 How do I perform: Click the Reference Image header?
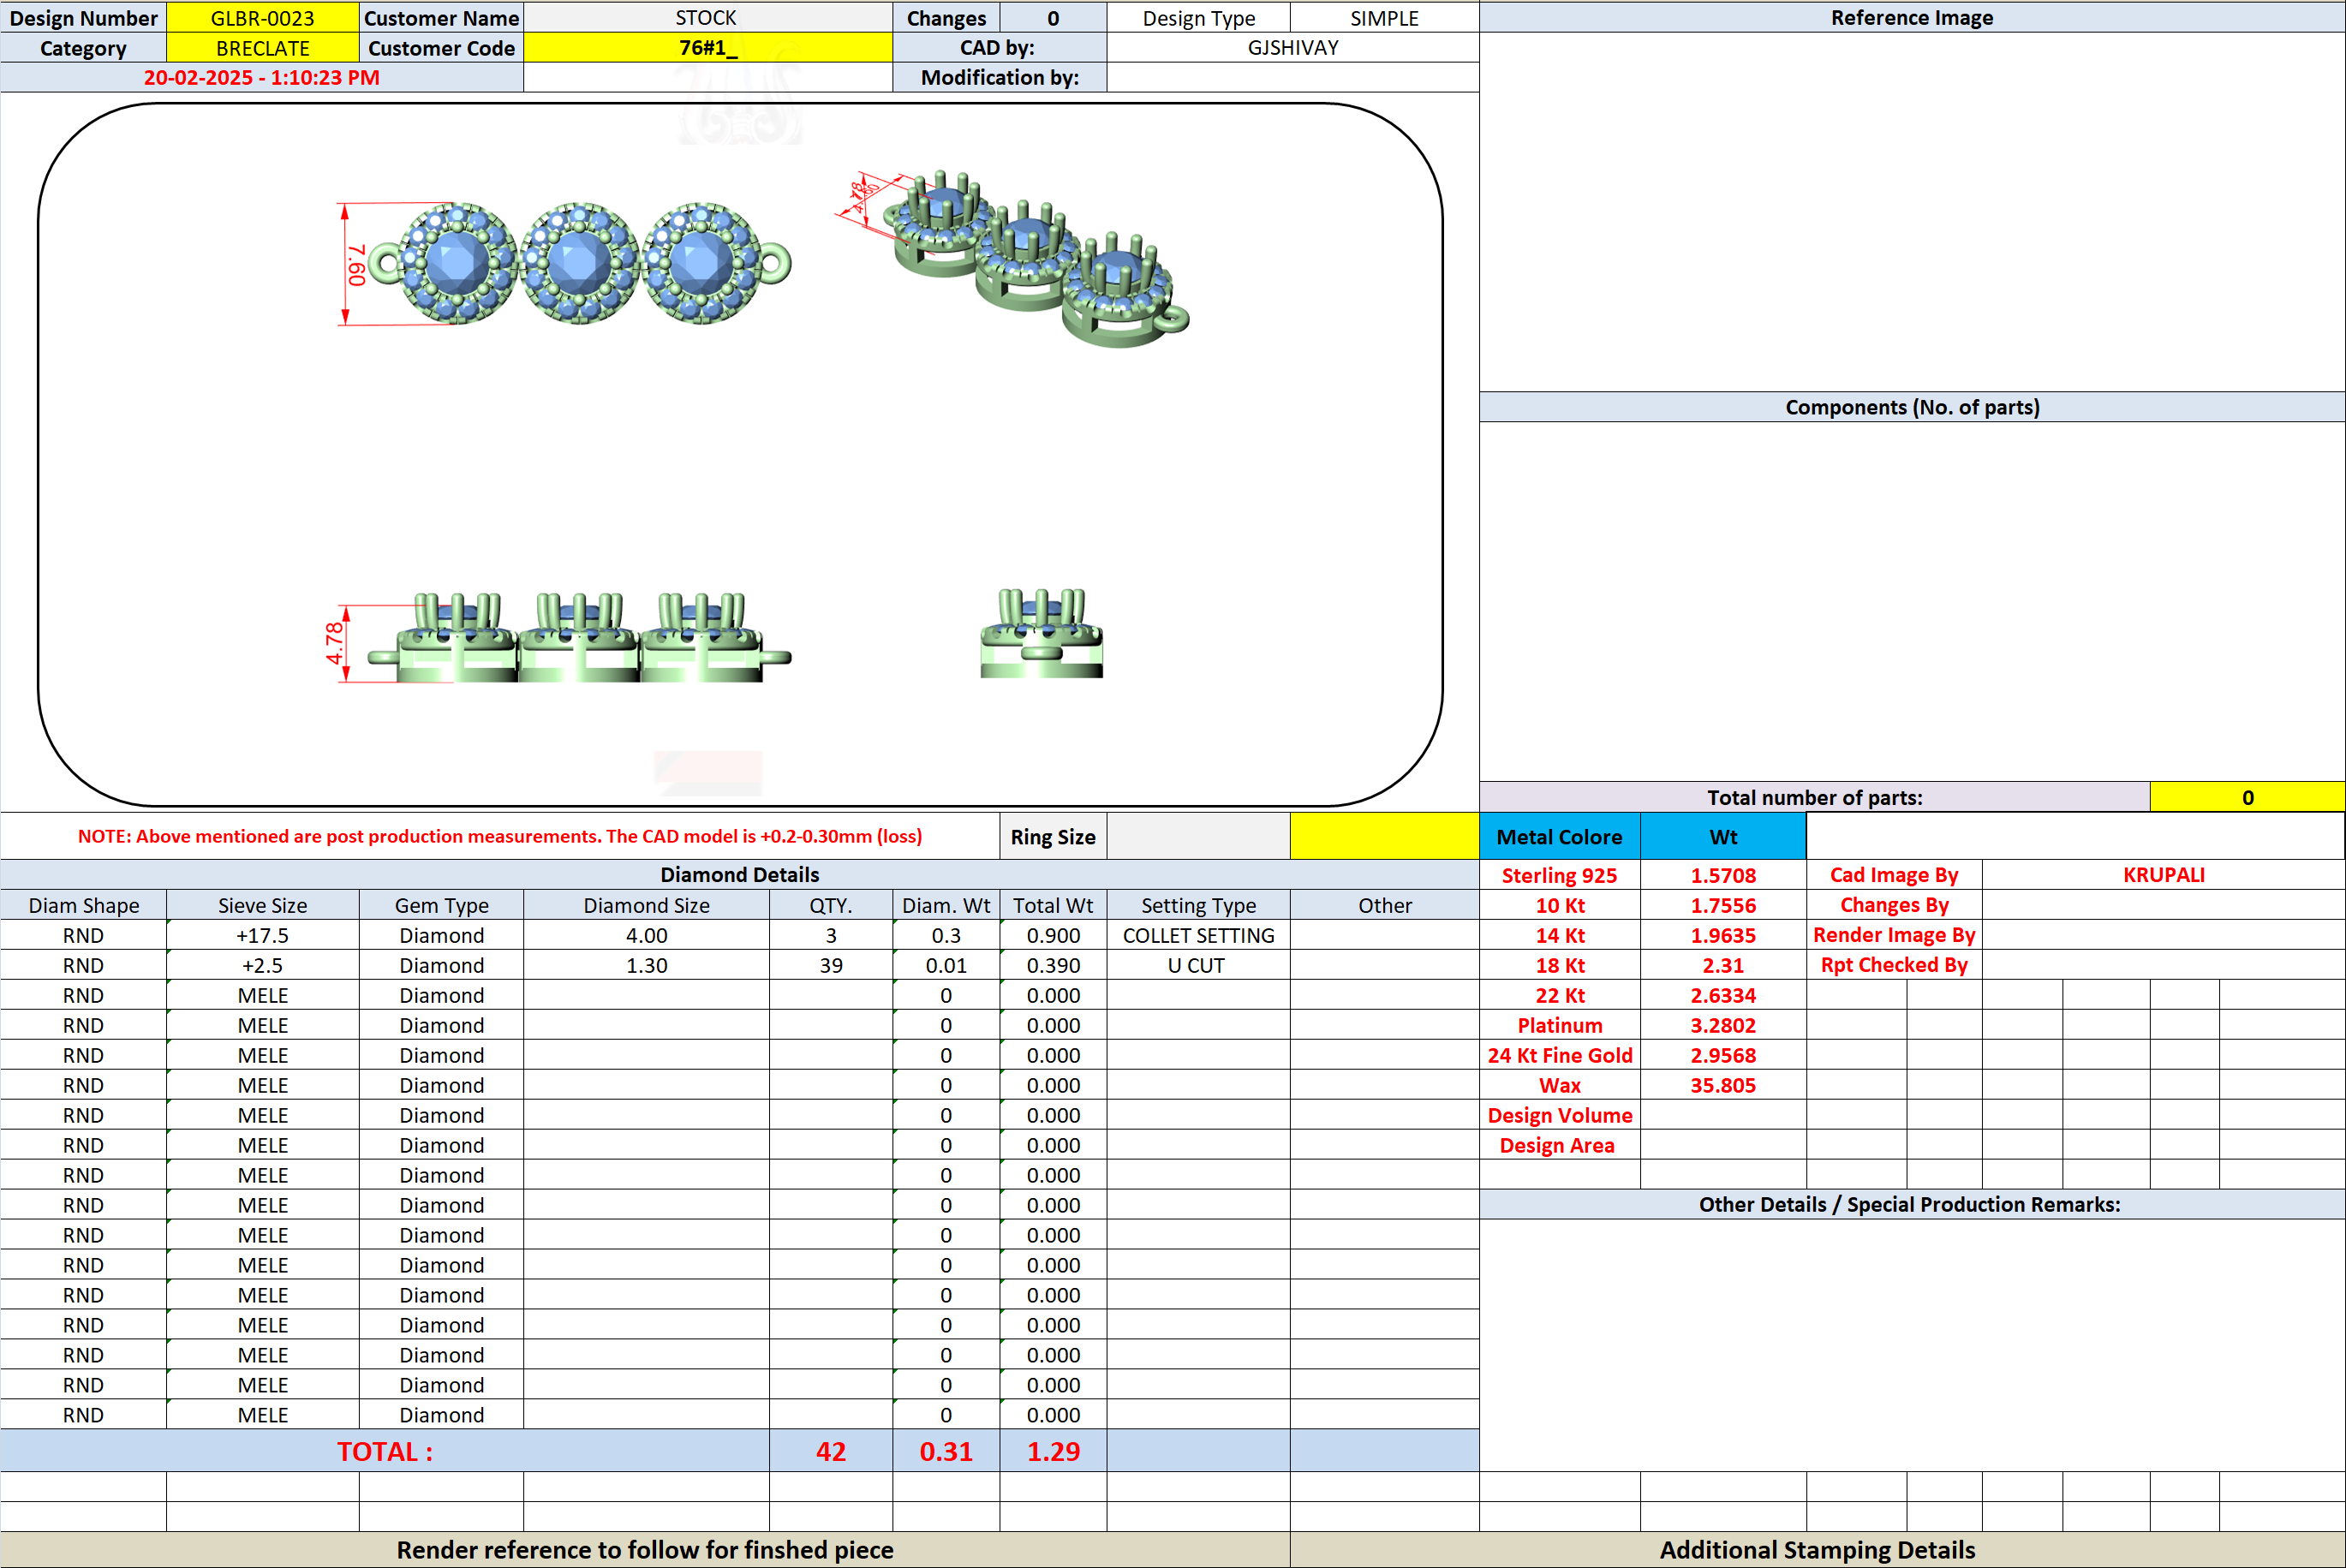point(1912,17)
